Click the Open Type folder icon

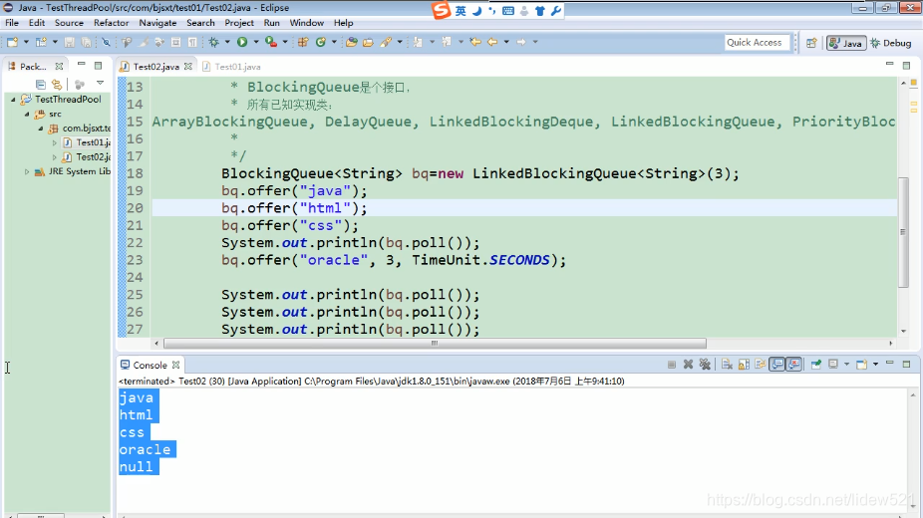pos(352,42)
